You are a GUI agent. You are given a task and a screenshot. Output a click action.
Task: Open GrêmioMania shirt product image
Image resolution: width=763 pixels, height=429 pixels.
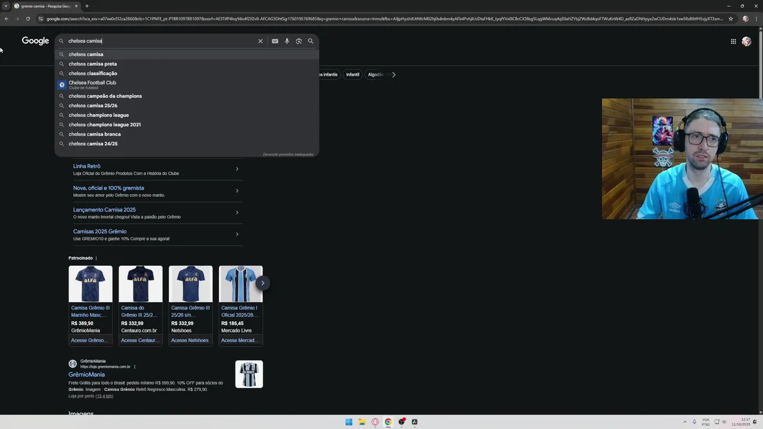click(91, 284)
